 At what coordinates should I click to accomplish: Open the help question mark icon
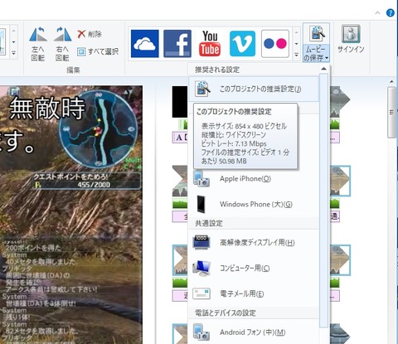click(x=391, y=13)
